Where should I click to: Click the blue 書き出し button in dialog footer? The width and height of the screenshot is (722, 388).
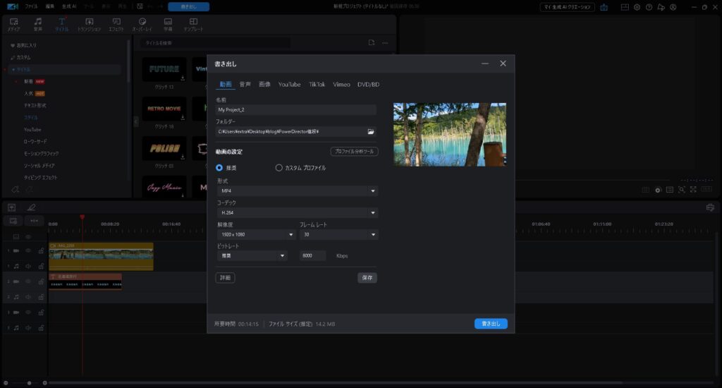(x=491, y=324)
